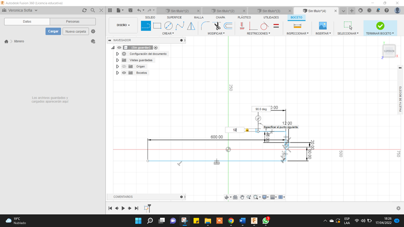The image size is (404, 227).
Task: Click the Insert image icon
Action: click(x=323, y=26)
